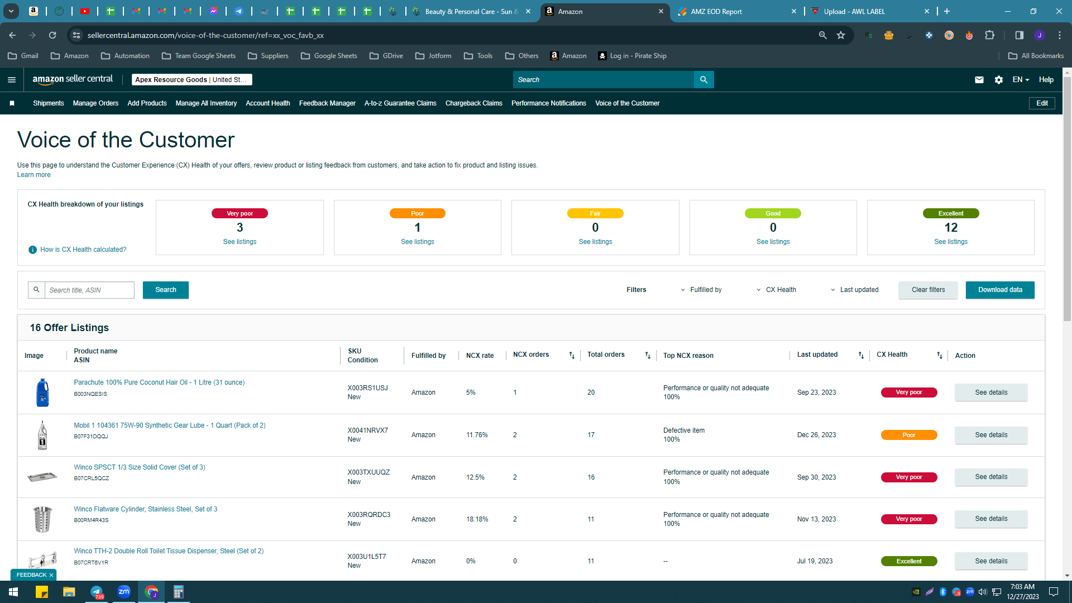Open the messages envelope icon

pos(979,80)
